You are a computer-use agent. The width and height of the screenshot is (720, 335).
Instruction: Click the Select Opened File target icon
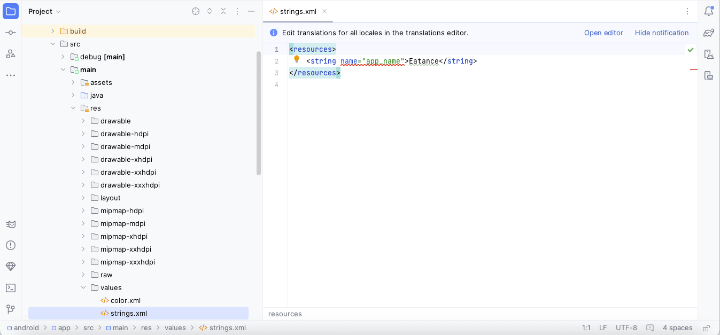point(196,11)
